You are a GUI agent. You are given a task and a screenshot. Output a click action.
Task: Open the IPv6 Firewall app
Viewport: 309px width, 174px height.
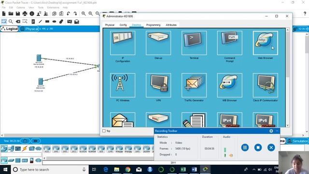tap(265, 120)
